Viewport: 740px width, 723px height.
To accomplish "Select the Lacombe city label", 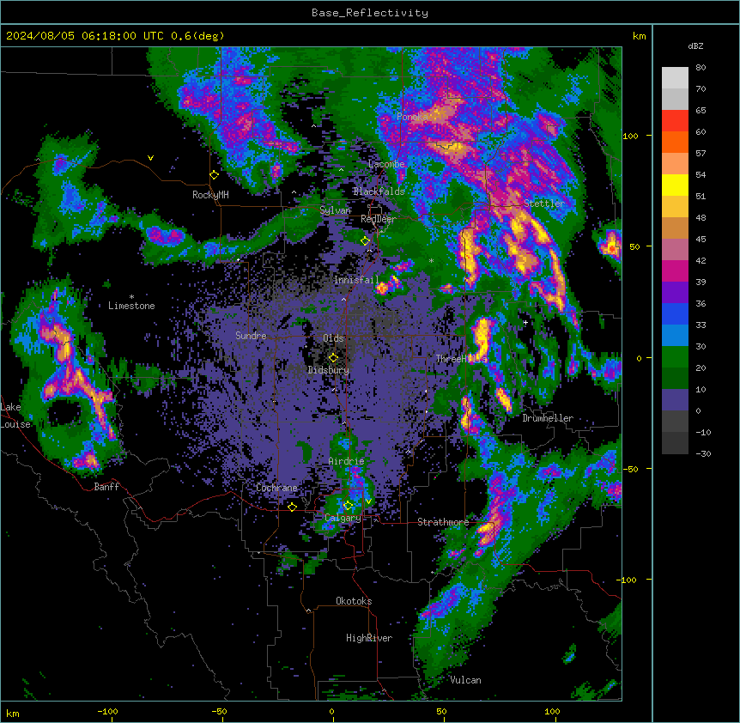I will pos(386,164).
